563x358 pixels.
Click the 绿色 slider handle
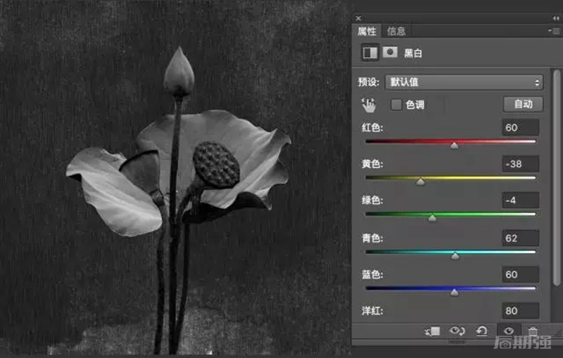432,218
